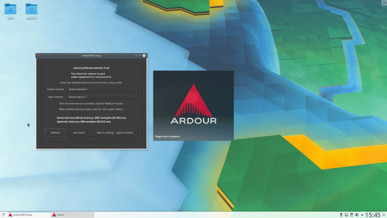Open the Output channel dropdown
Viewport: 387px width, 218px height.
(x=103, y=89)
